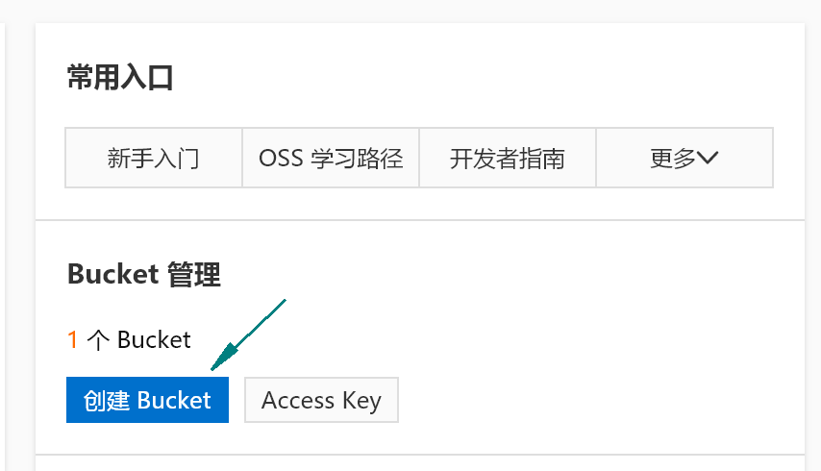Click the word Key on the Access Key button
The image size is (821, 471).
click(361, 400)
